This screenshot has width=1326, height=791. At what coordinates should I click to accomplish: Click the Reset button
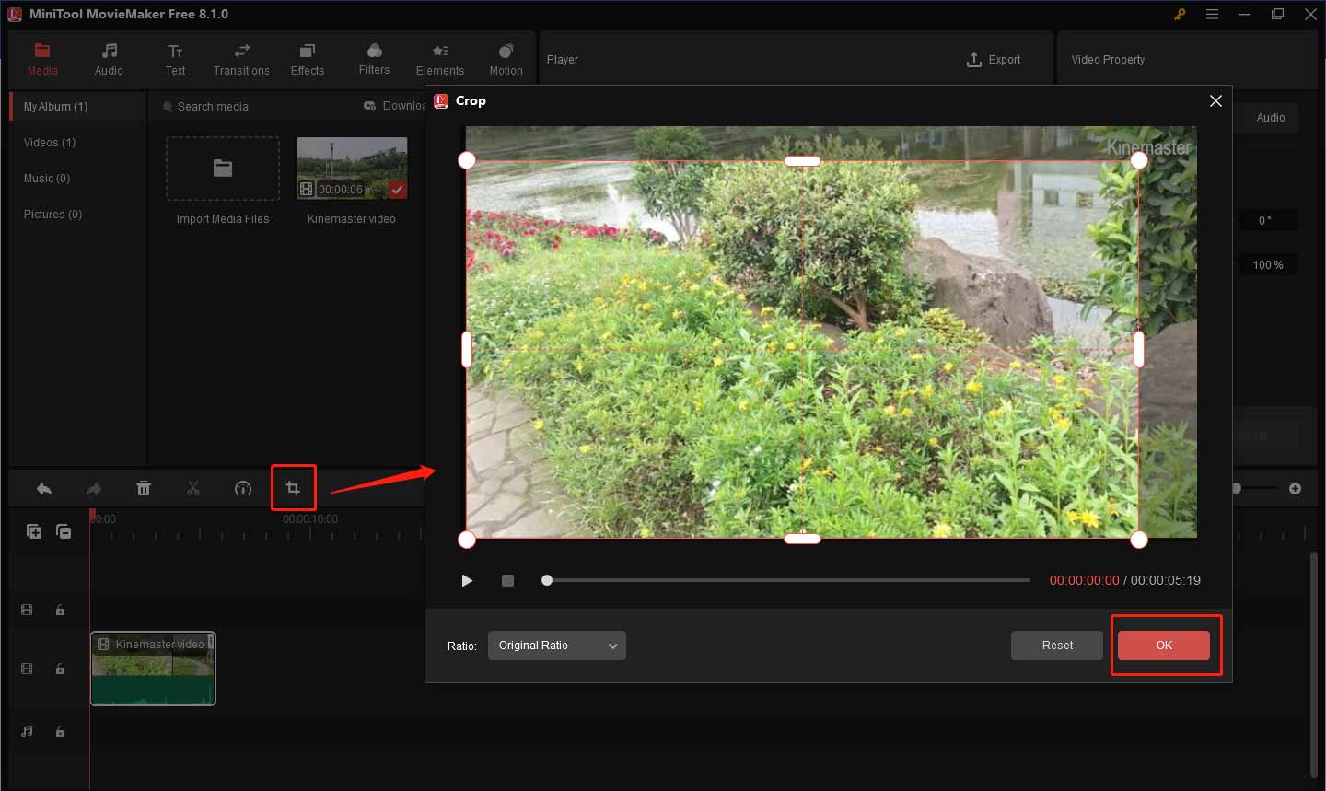(x=1057, y=646)
